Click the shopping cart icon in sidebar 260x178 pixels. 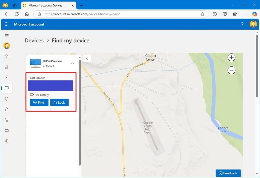point(7,120)
